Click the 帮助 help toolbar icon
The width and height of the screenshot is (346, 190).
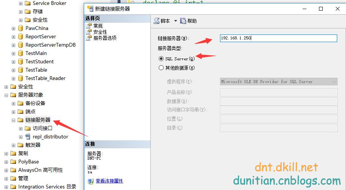tap(183, 21)
